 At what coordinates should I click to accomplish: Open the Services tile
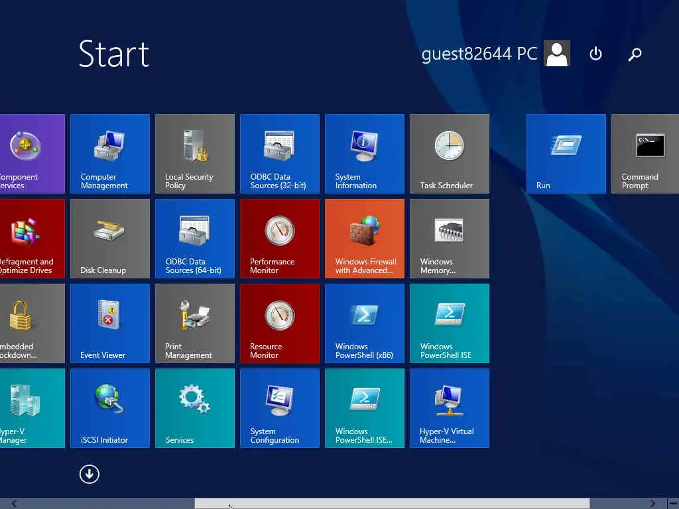(195, 408)
